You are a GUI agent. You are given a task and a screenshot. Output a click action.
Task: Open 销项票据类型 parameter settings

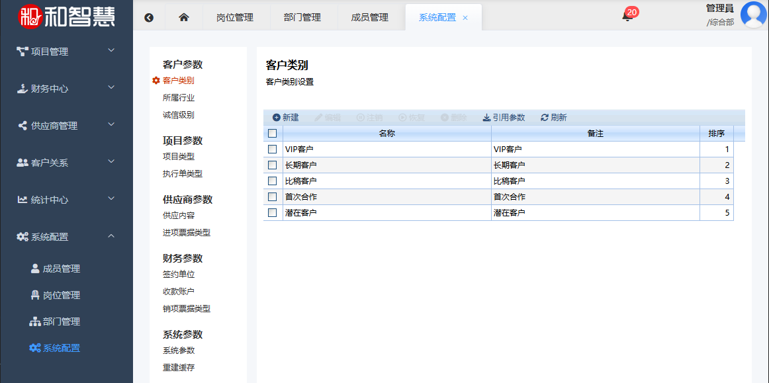coord(187,309)
